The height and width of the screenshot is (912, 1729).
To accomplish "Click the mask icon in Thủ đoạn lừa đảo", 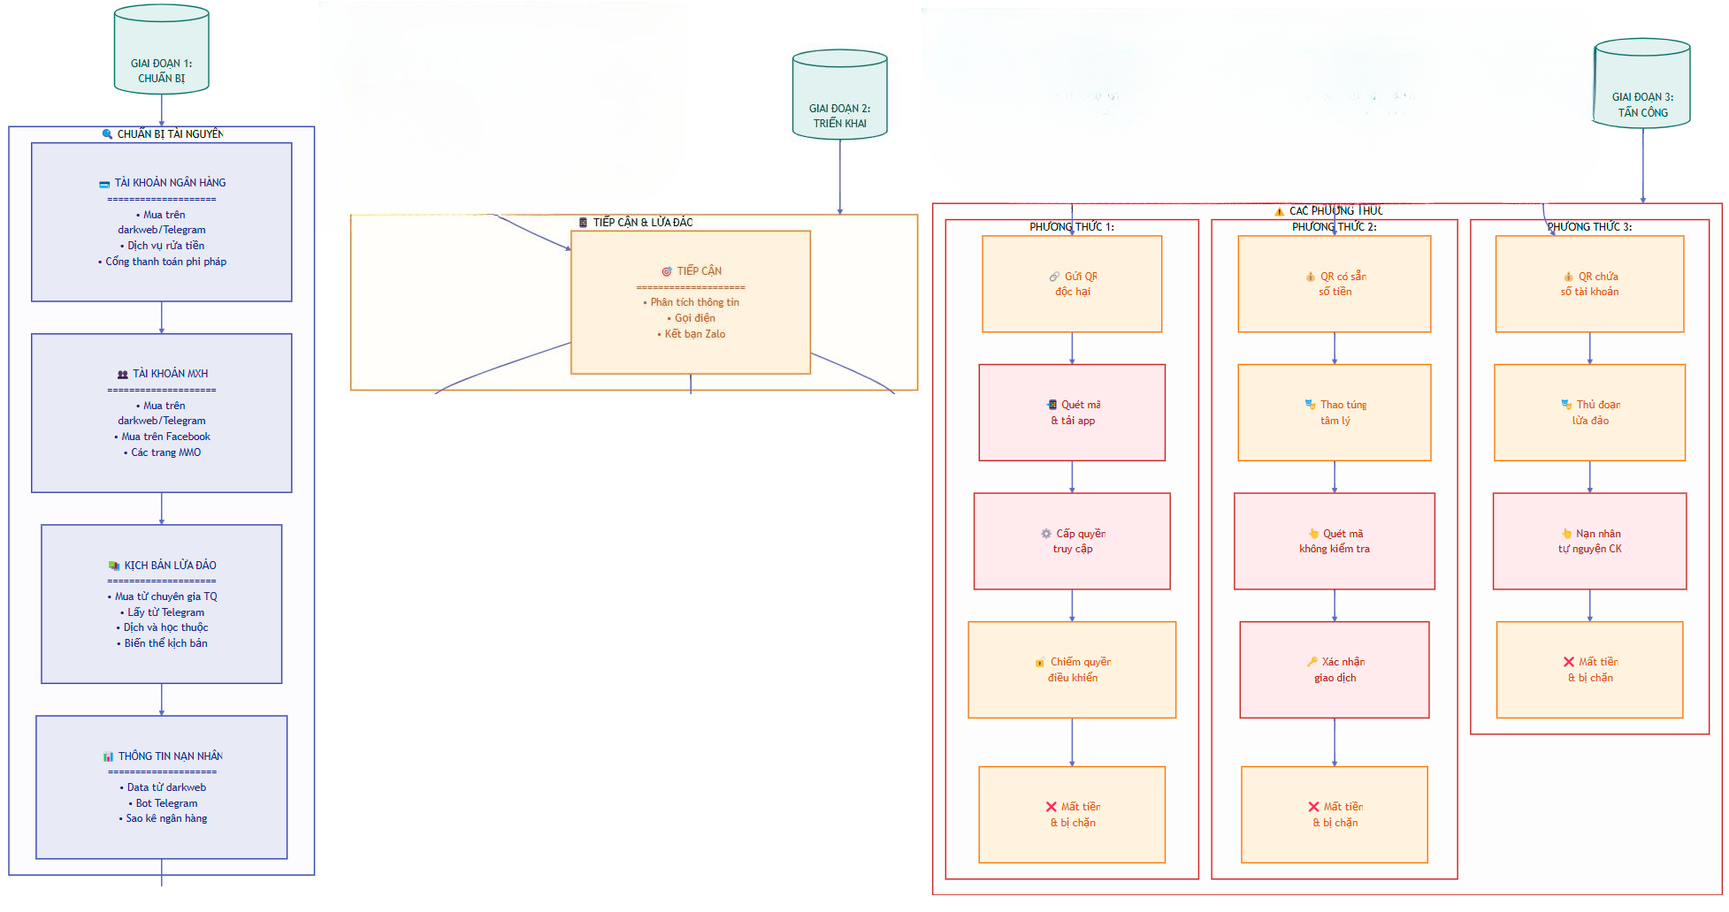I will [x=1567, y=405].
